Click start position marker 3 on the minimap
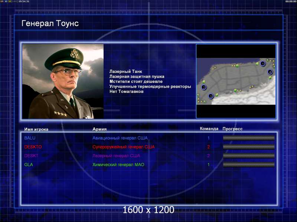 (x=210, y=96)
